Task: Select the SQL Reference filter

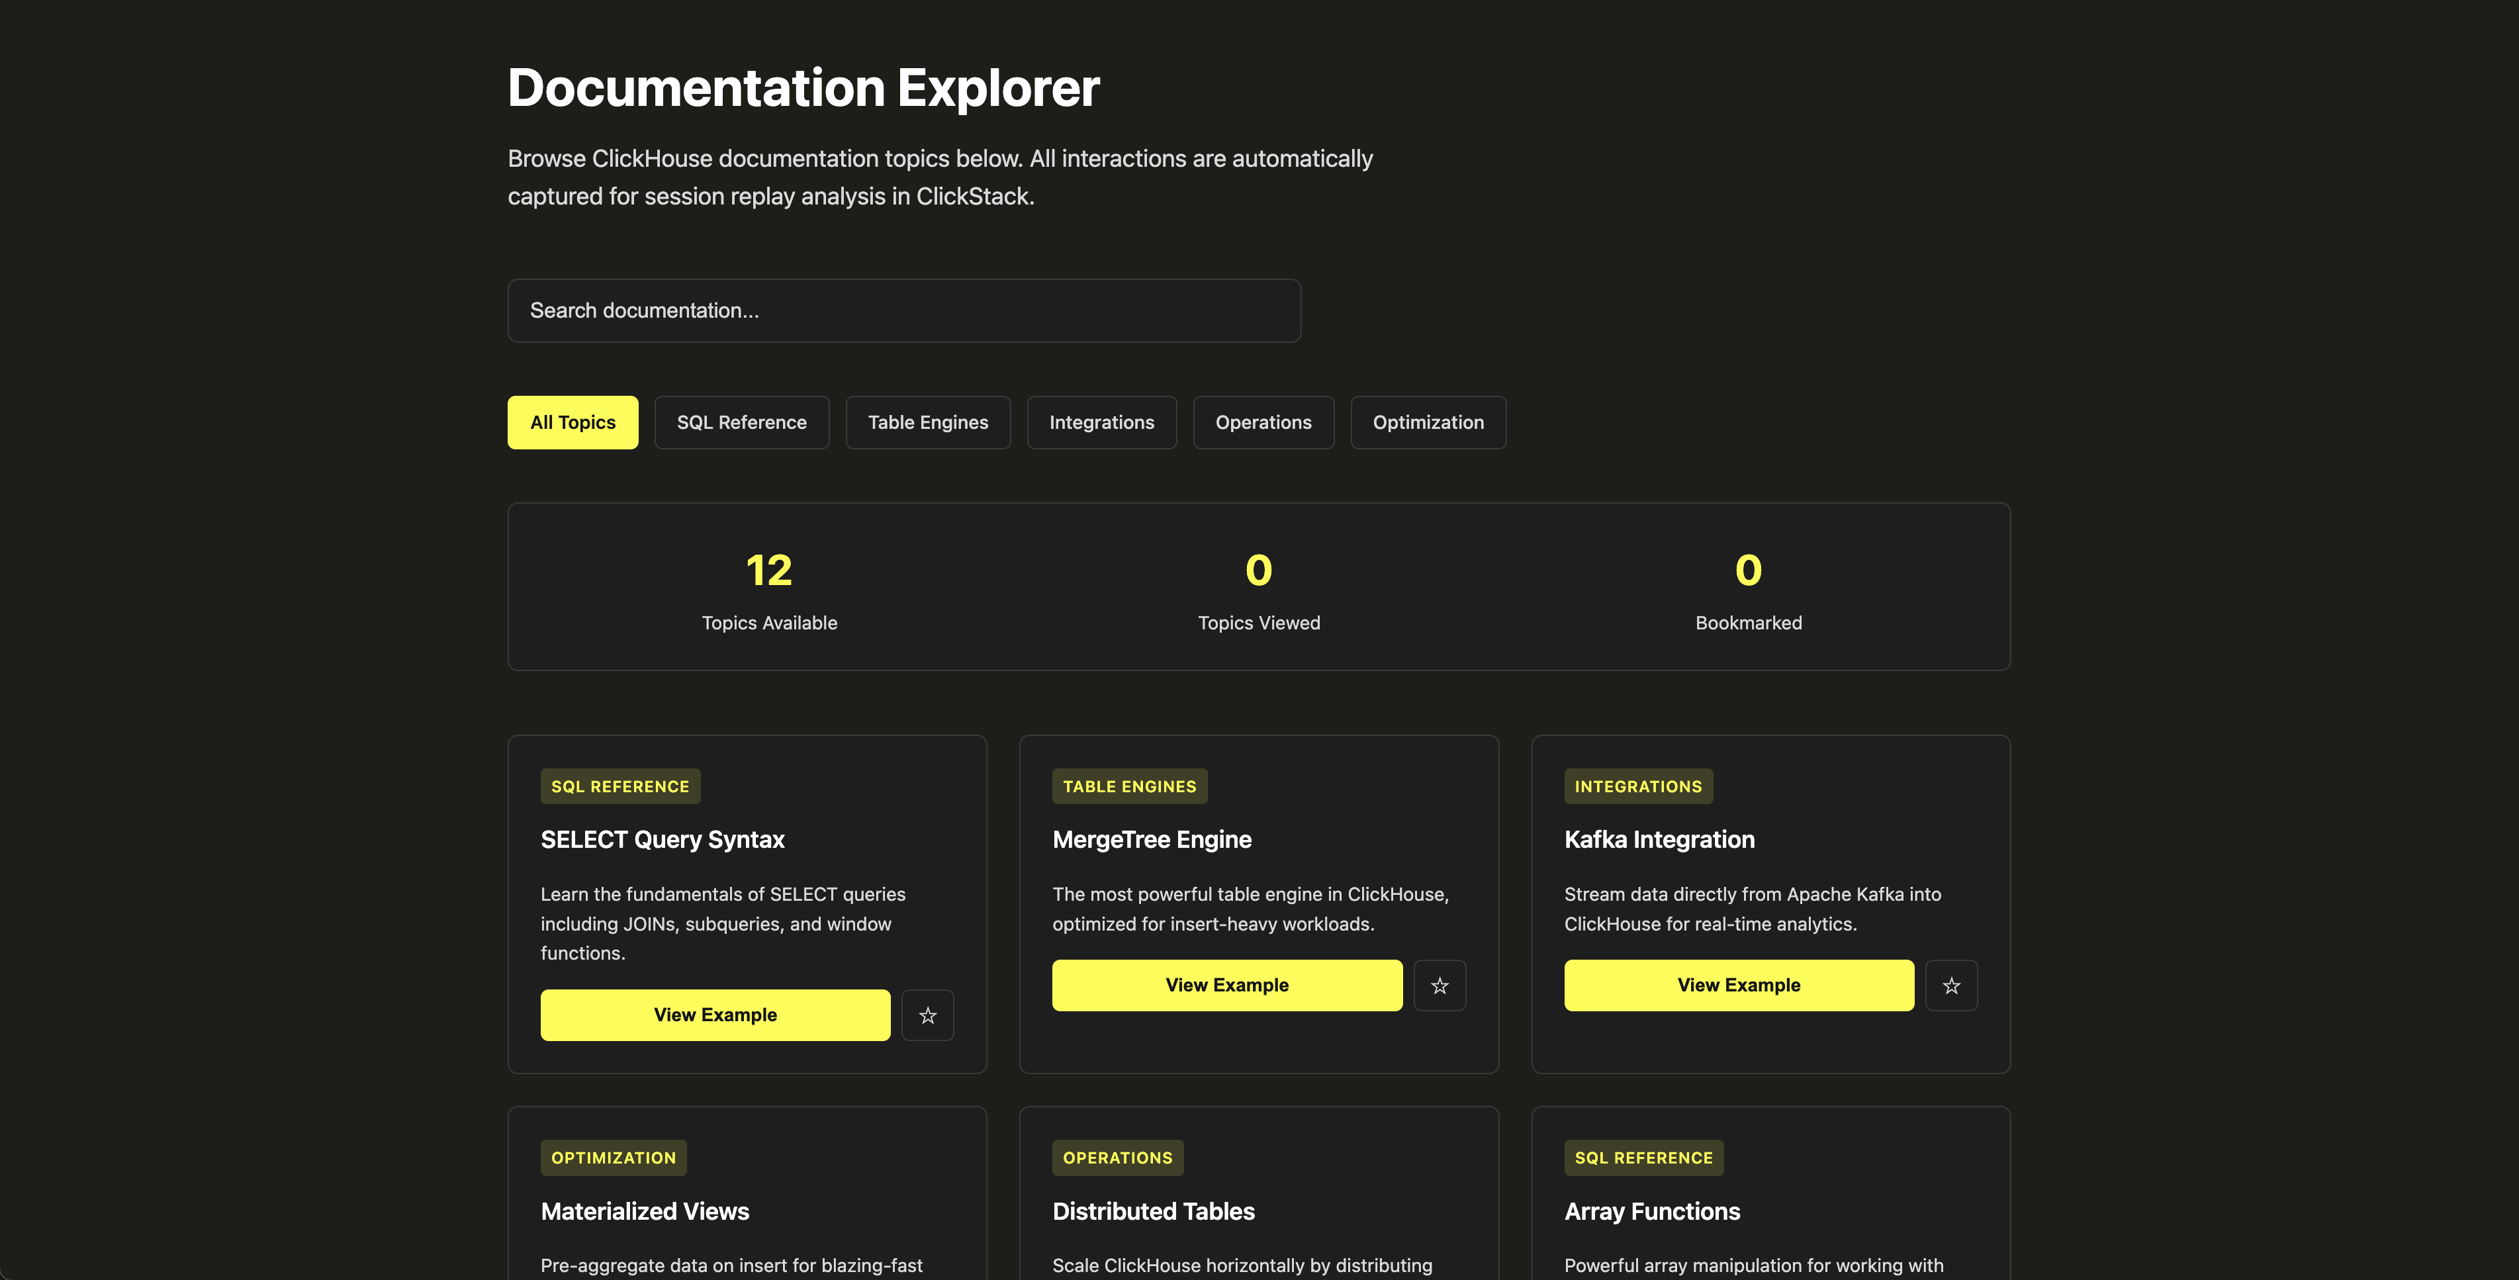Action: tap(741, 422)
